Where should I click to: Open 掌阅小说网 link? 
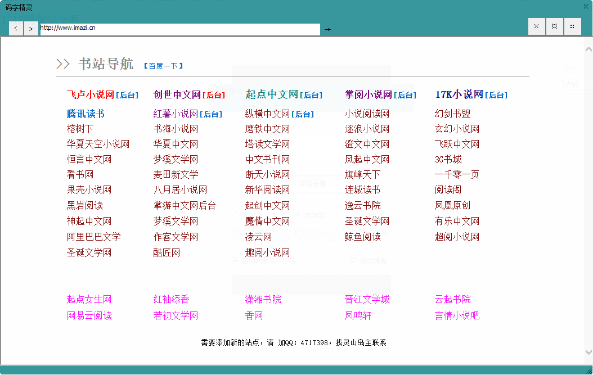click(369, 94)
